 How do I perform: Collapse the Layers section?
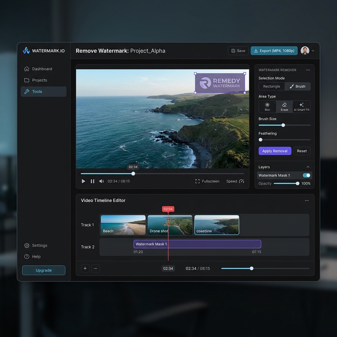pyautogui.click(x=308, y=167)
